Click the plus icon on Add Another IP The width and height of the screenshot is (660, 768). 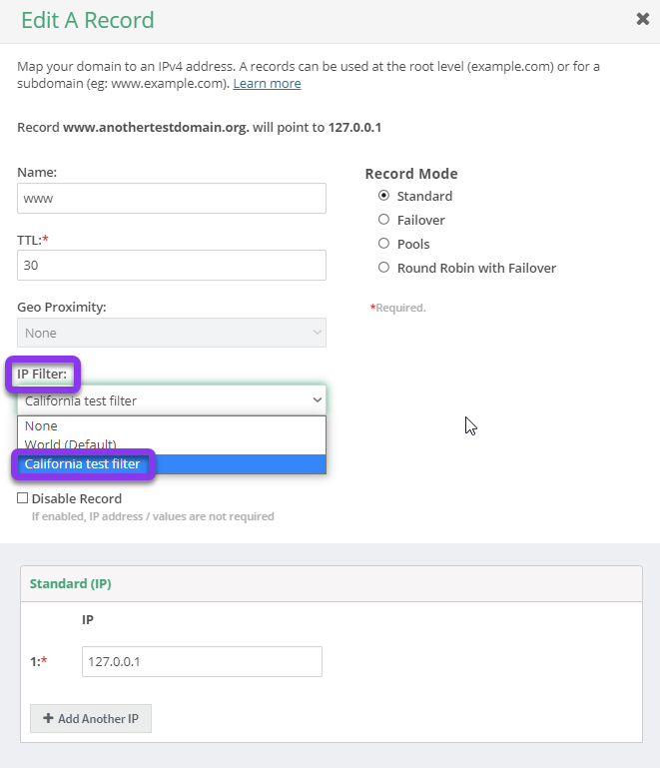point(48,718)
